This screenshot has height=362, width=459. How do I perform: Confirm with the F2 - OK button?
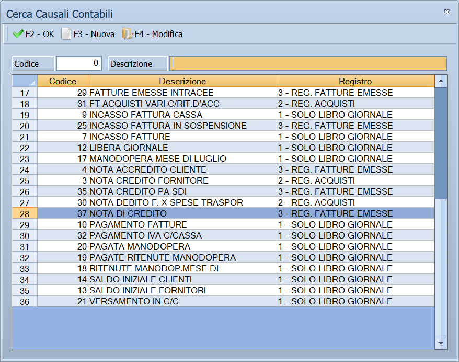[x=33, y=34]
